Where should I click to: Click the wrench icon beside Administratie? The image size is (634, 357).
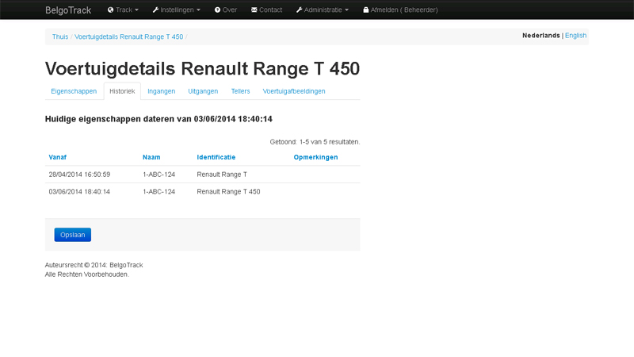(x=300, y=10)
